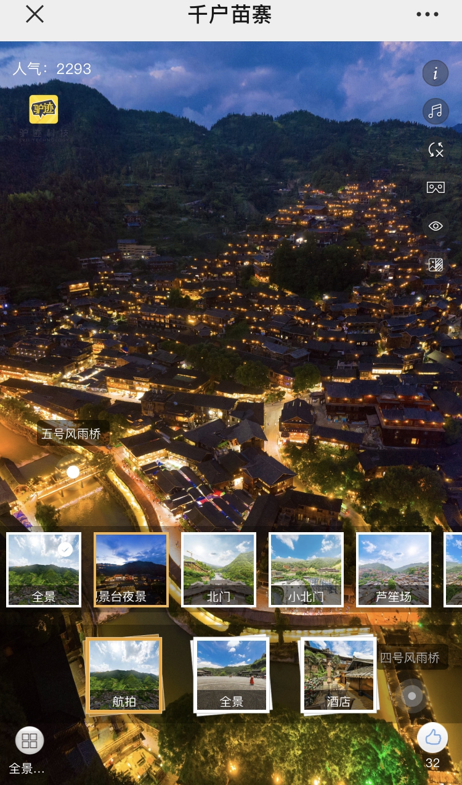Viewport: 462px width, 785px height.
Task: Disable auto-rotation icon
Action: point(436,149)
